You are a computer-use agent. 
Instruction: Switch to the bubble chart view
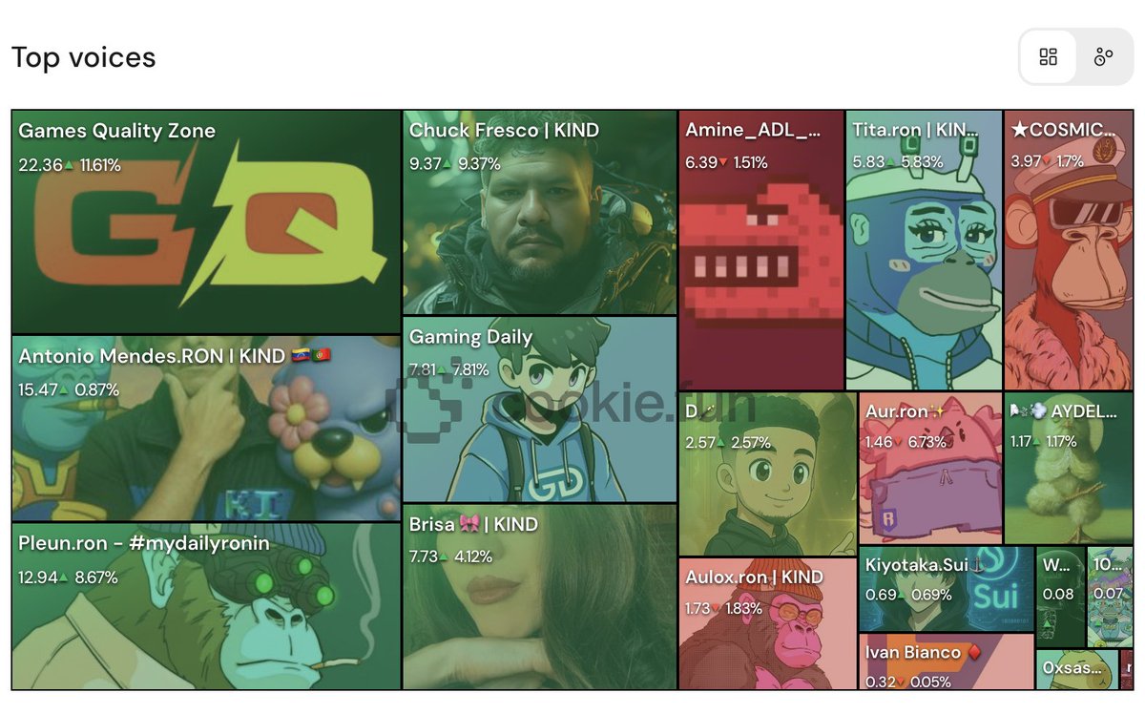(1104, 57)
